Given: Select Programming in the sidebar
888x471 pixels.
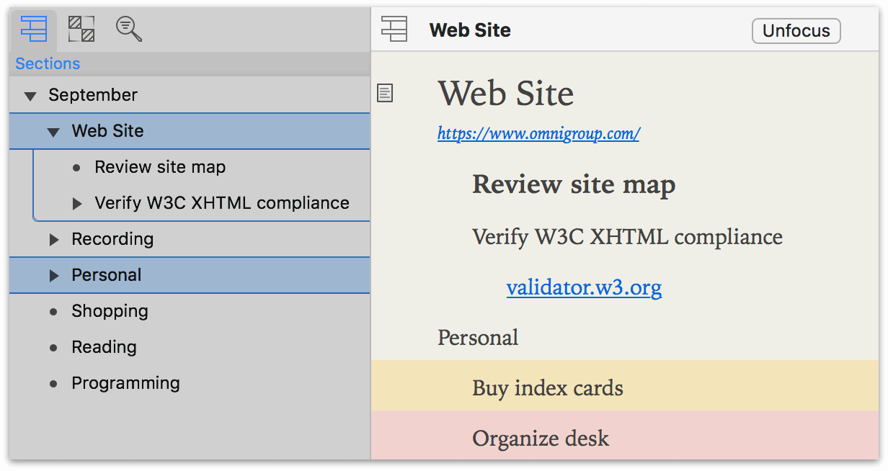Looking at the screenshot, I should pyautogui.click(x=125, y=383).
